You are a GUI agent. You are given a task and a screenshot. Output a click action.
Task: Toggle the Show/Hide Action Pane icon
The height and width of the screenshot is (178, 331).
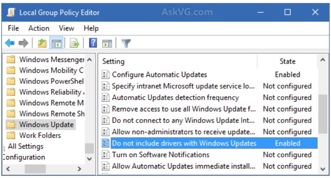click(x=107, y=43)
